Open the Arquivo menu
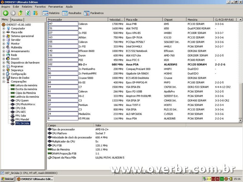The width and height of the screenshot is (243, 182). coord(6,7)
